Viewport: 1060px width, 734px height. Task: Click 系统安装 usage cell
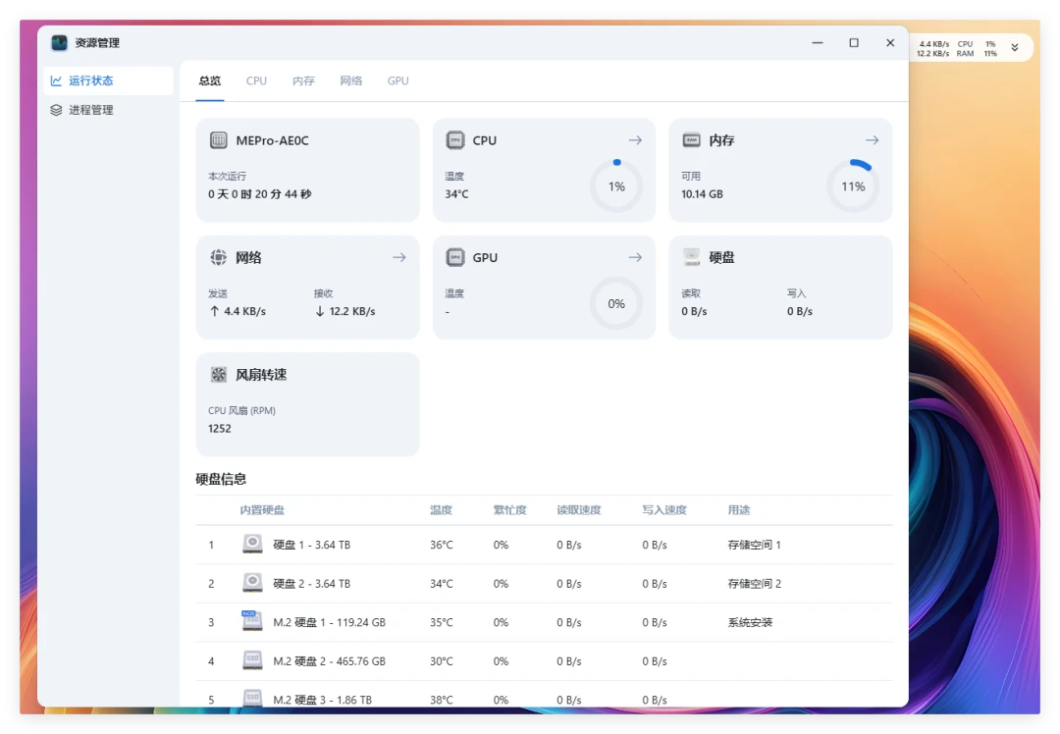click(750, 622)
